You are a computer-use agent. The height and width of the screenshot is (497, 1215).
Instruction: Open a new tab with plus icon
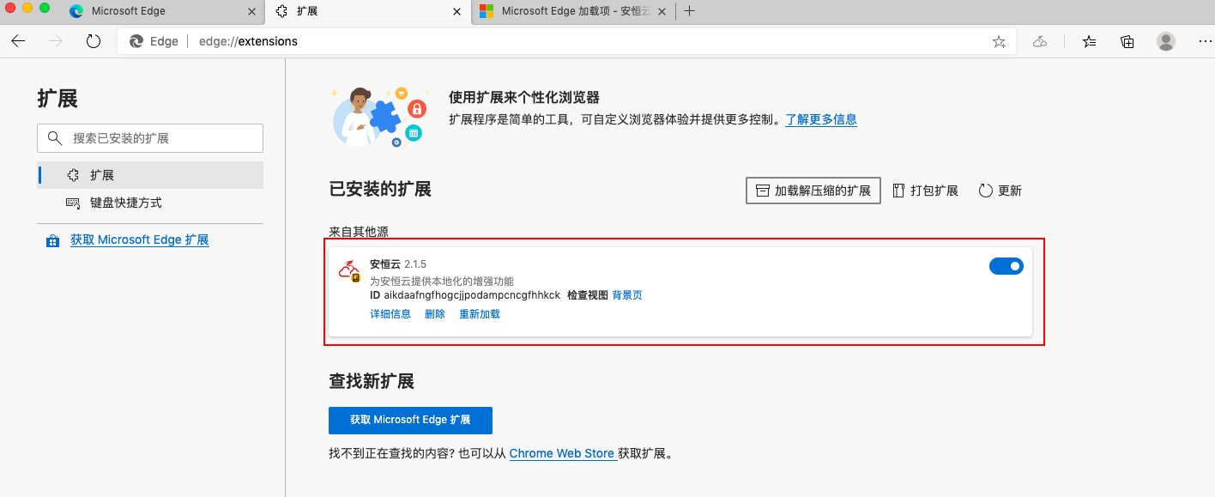690,11
